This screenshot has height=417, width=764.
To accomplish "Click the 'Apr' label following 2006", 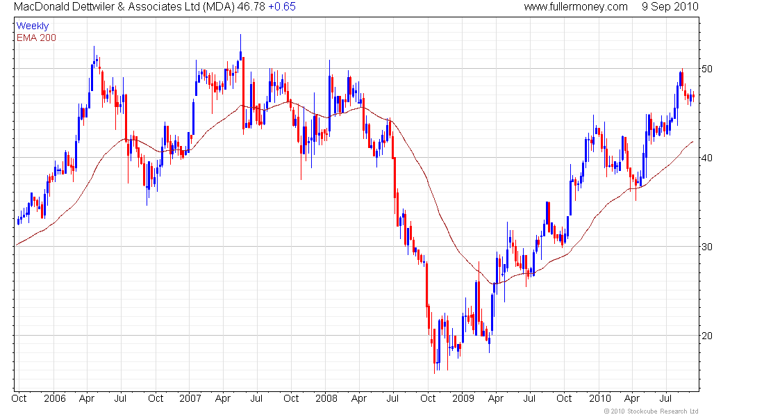I will (x=87, y=398).
